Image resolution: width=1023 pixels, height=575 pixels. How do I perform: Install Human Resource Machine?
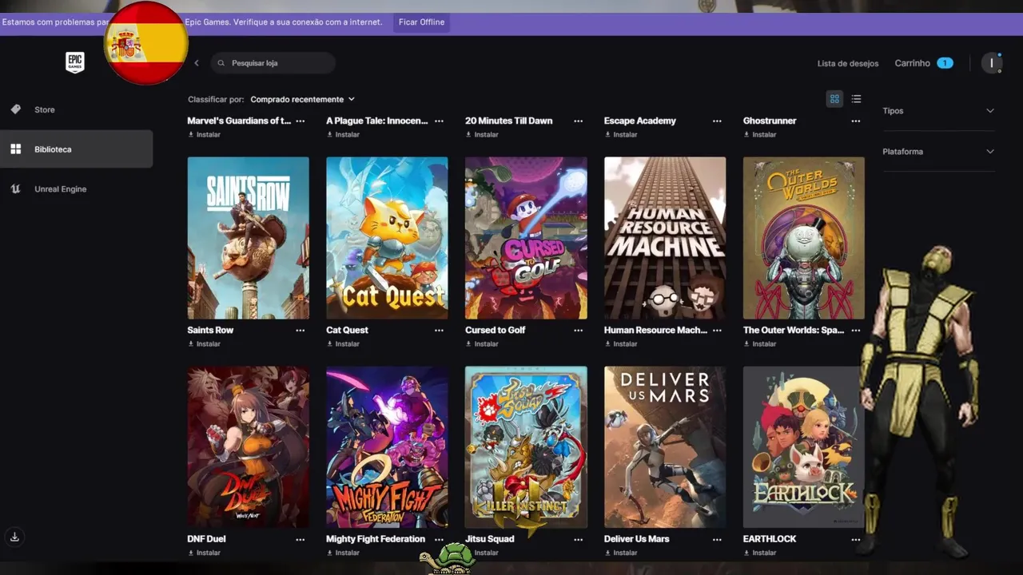tap(621, 344)
